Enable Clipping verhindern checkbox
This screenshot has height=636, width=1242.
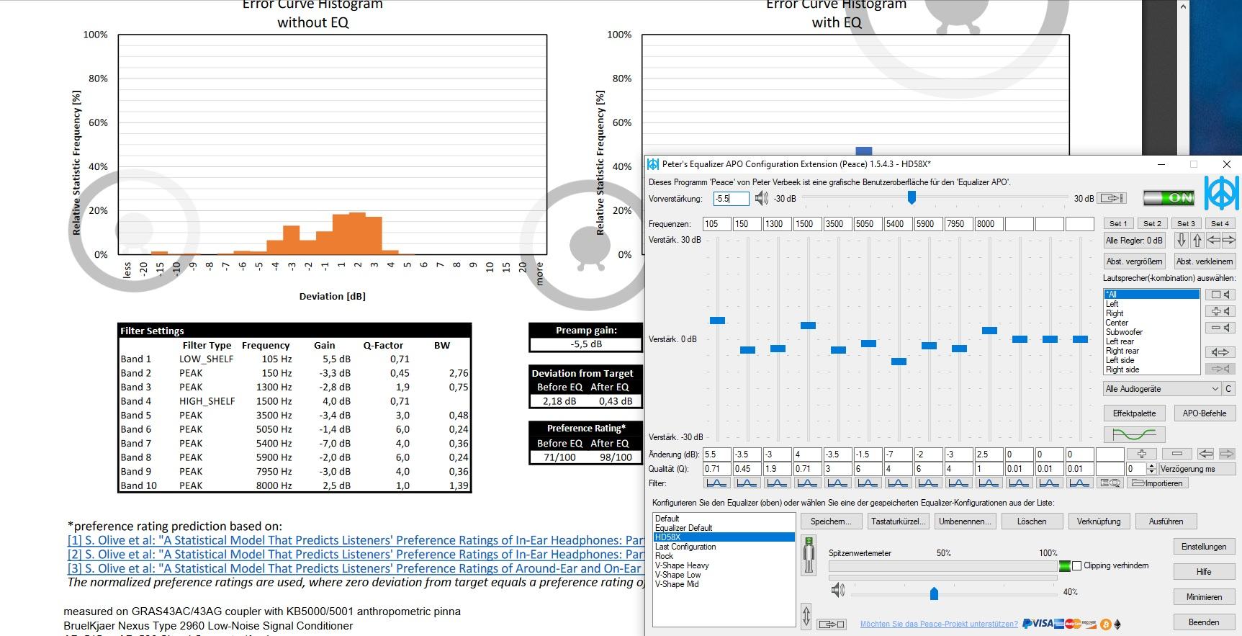tap(1076, 566)
